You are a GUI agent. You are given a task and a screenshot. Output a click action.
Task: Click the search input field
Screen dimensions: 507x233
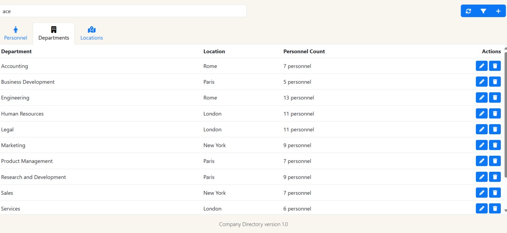pos(124,11)
